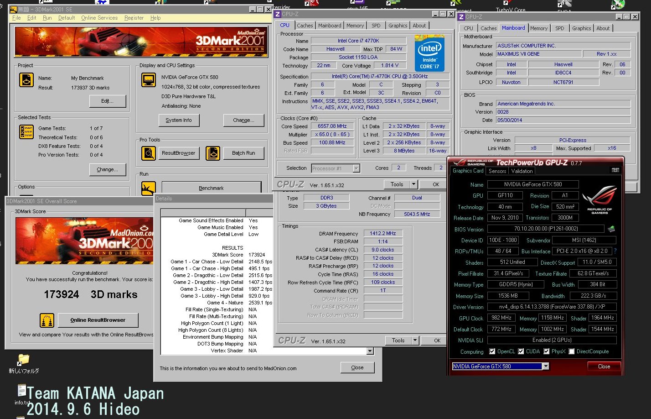Click the Online ResultBrowser podium icon
The height and width of the screenshot is (419, 651).
47,320
